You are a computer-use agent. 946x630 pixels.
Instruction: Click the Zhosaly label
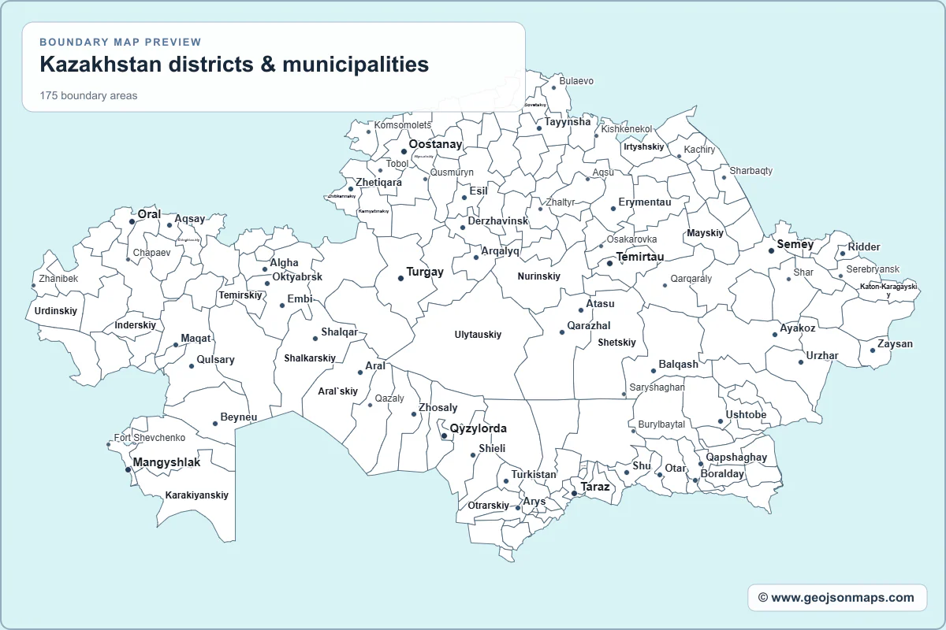pyautogui.click(x=438, y=408)
